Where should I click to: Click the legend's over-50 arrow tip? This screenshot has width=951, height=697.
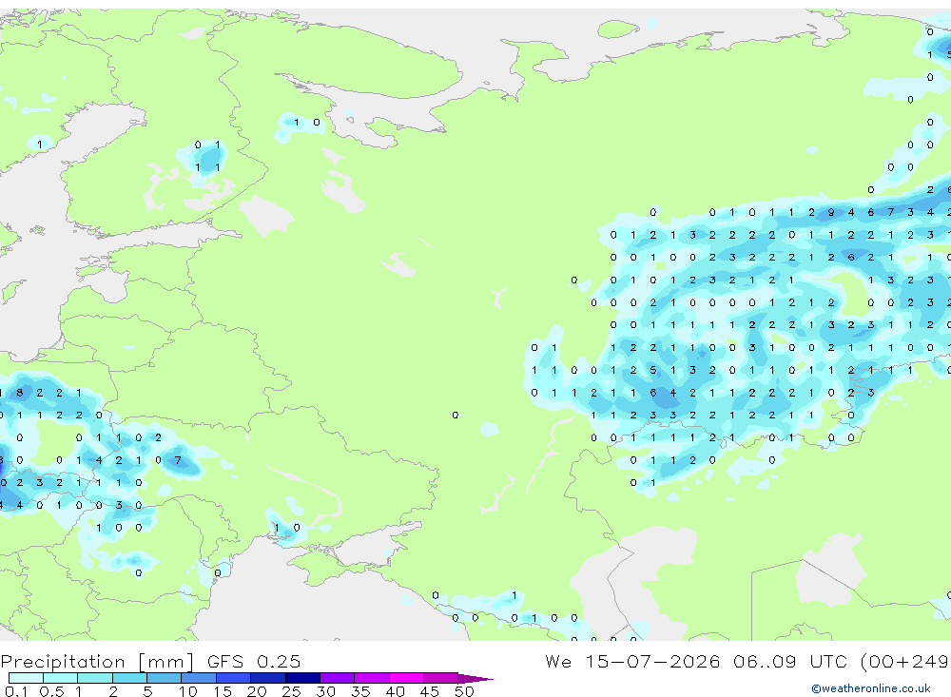476,679
